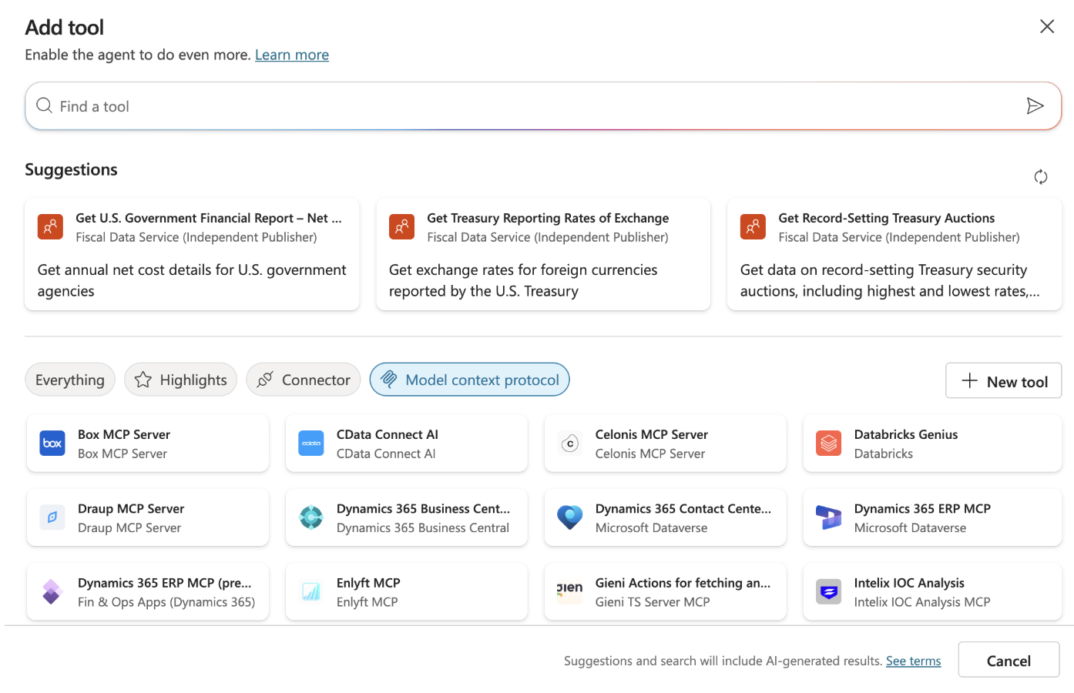This screenshot has height=693, width=1074.
Task: Select Draup MCP Server title text
Action: 131,508
